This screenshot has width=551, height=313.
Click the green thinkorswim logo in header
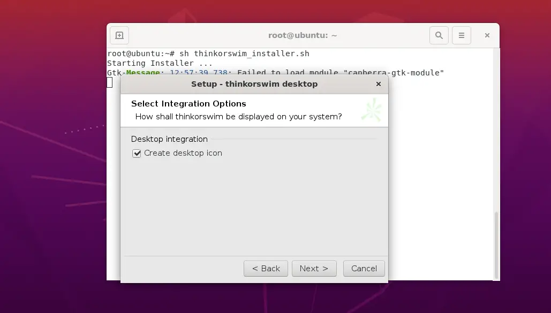(371, 110)
